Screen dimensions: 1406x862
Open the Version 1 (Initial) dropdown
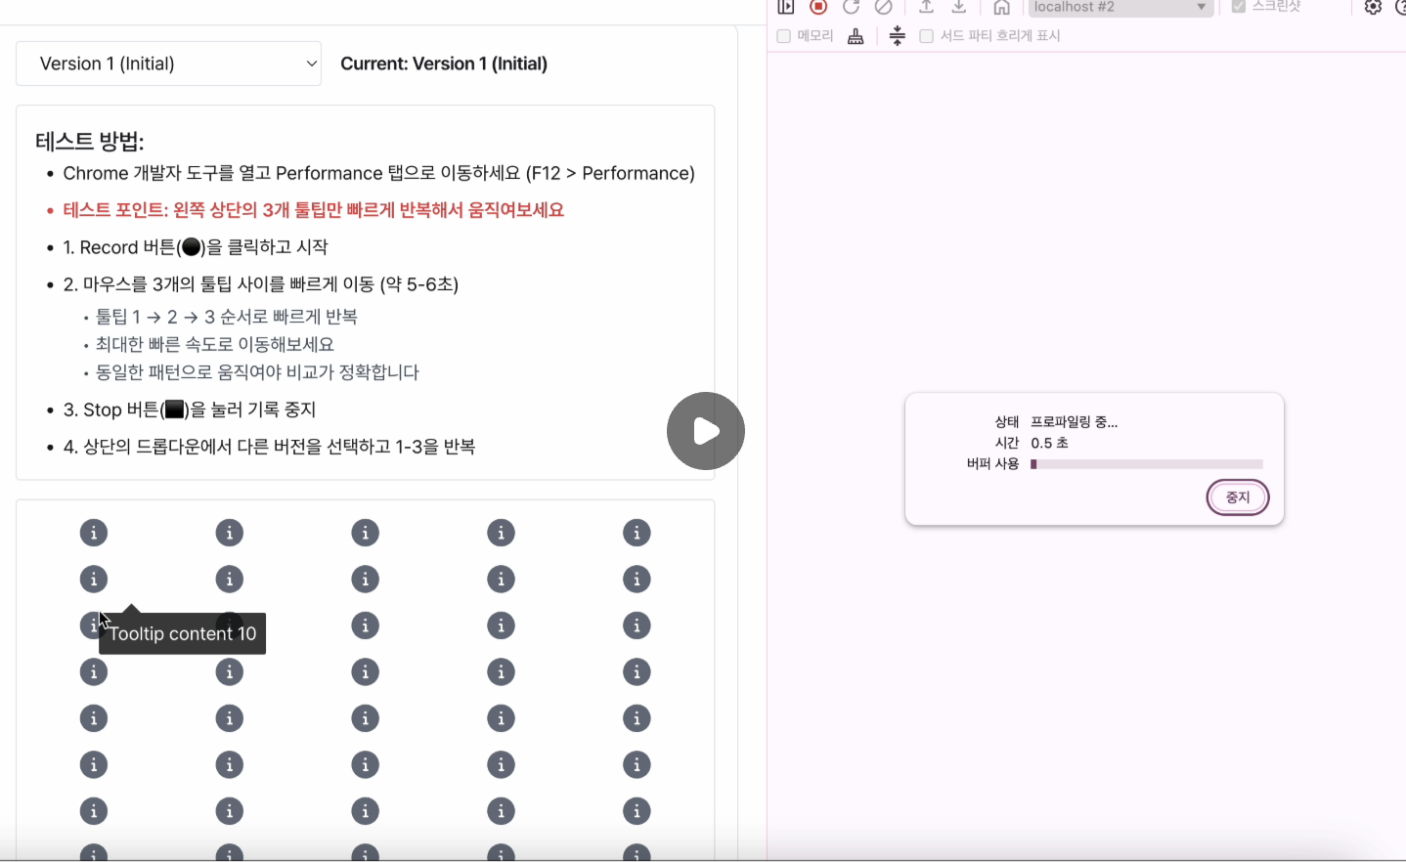point(168,63)
